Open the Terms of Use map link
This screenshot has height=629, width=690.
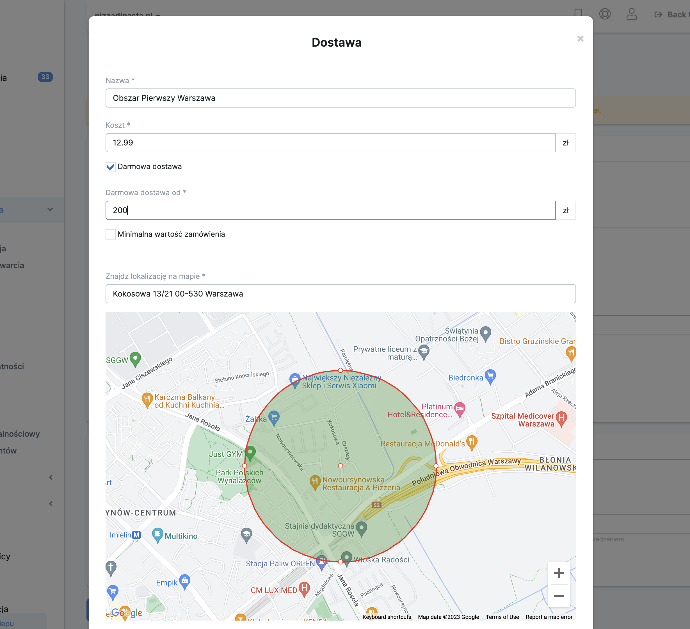tap(502, 617)
